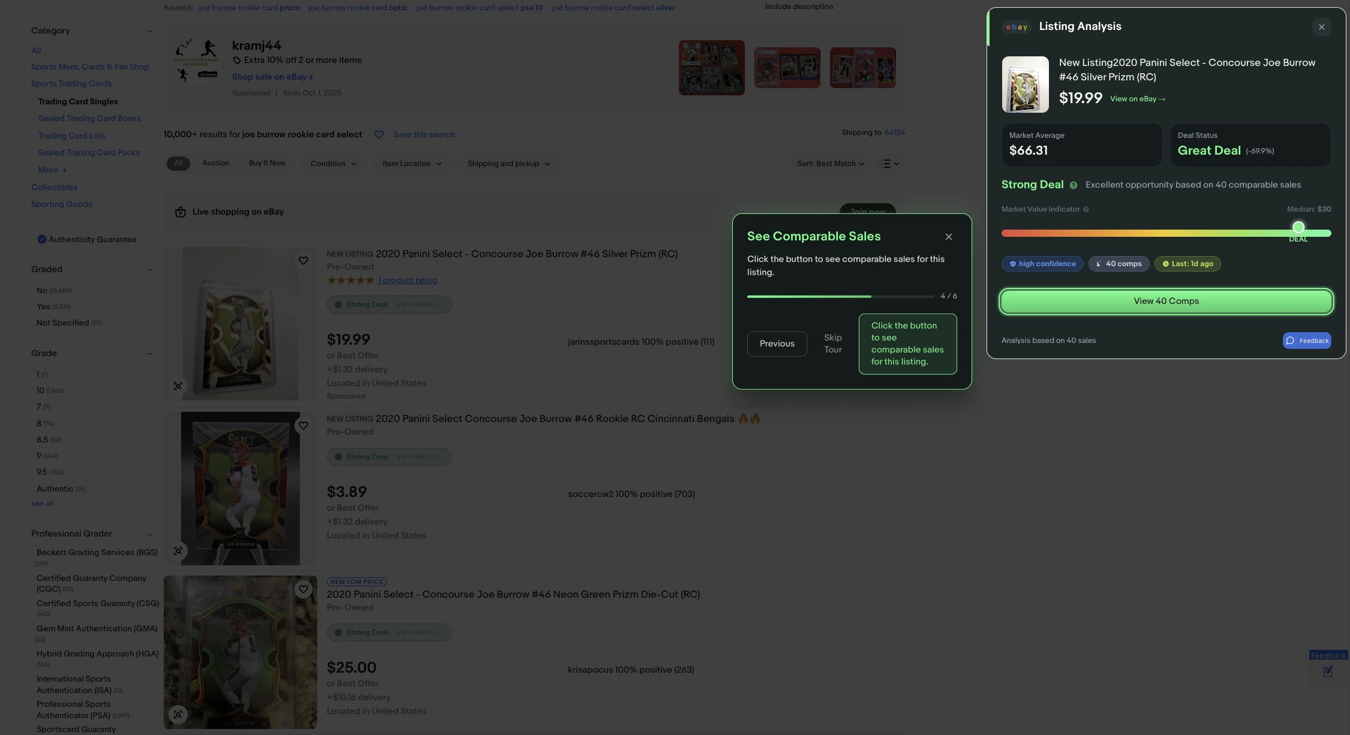1350x735 pixels.
Task: Check the Grade 10 filter
Action: tap(40, 390)
